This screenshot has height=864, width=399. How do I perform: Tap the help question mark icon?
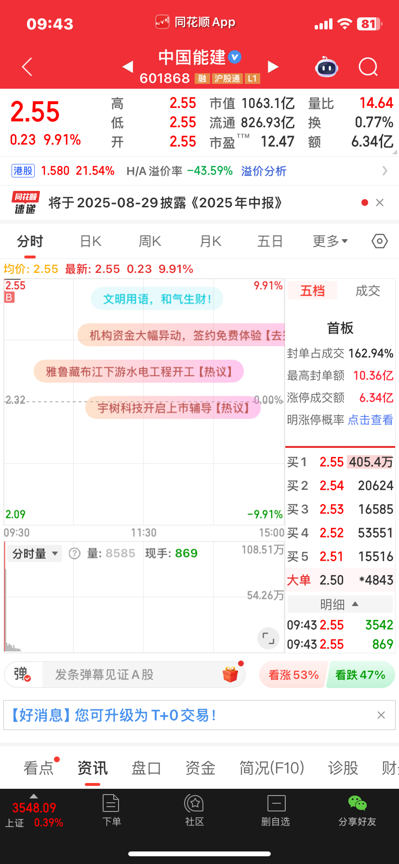point(75,553)
